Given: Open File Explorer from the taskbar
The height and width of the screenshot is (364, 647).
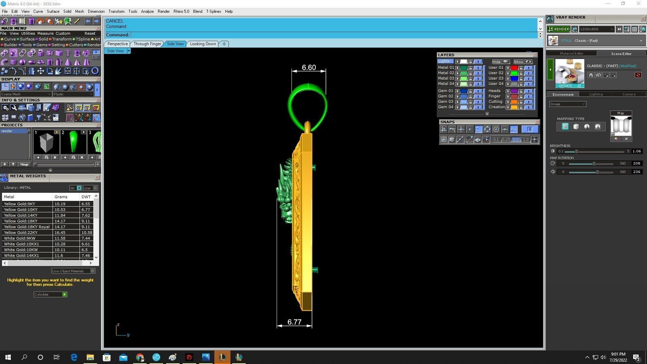Looking at the screenshot, I should (x=90, y=357).
